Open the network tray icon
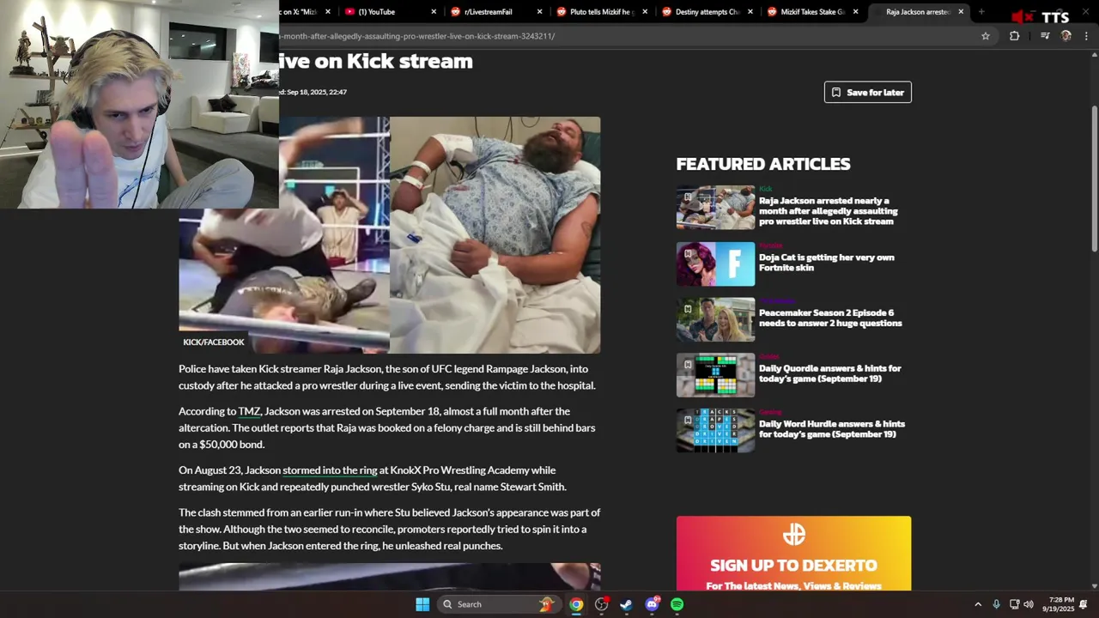Viewport: 1099px width, 618px height. tap(1013, 604)
